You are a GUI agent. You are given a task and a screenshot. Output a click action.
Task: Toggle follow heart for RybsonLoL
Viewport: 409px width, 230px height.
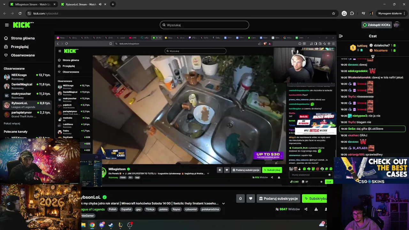pyautogui.click(x=251, y=198)
